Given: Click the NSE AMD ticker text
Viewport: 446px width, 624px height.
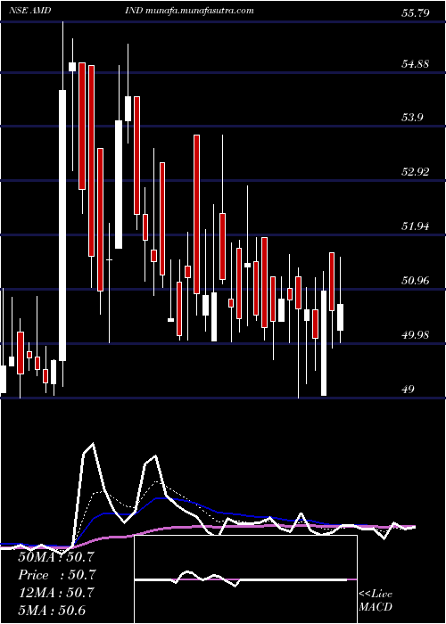Looking at the screenshot, I should coord(29,11).
